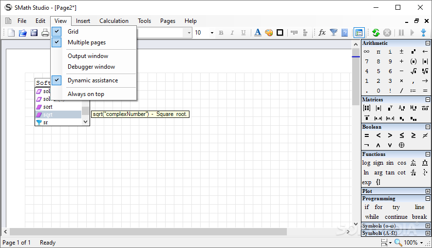Insert the XOR Boolean operator
This screenshot has width=432, height=248.
click(401, 145)
